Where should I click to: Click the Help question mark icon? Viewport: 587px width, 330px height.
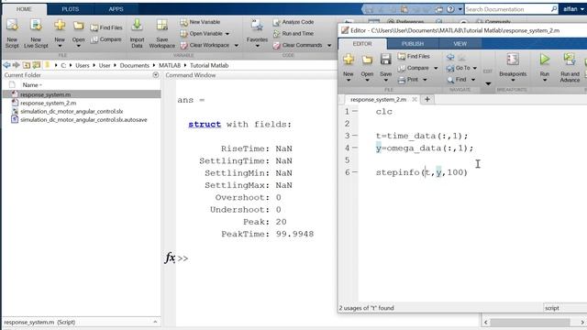[x=450, y=9]
